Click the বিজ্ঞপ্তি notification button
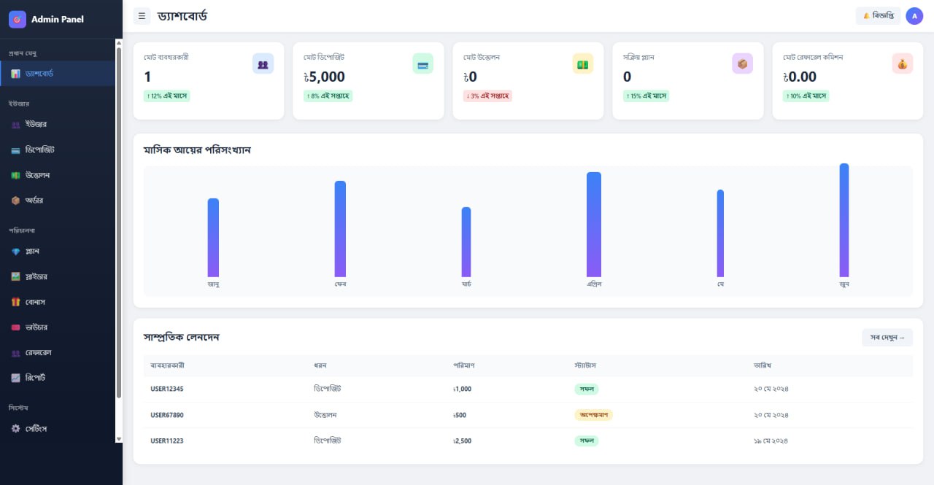This screenshot has height=485, width=934. tap(878, 15)
